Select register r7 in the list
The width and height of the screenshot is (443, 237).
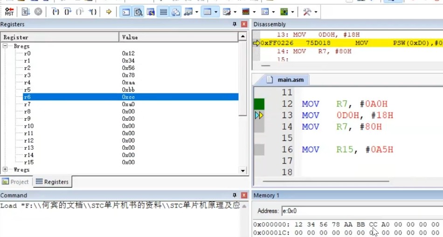pos(28,105)
